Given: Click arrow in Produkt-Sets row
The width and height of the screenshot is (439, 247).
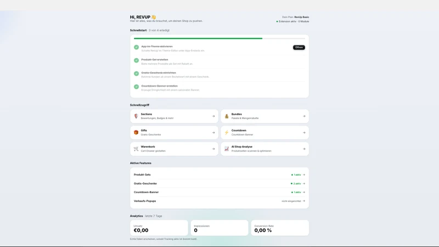Looking at the screenshot, I should (x=304, y=175).
